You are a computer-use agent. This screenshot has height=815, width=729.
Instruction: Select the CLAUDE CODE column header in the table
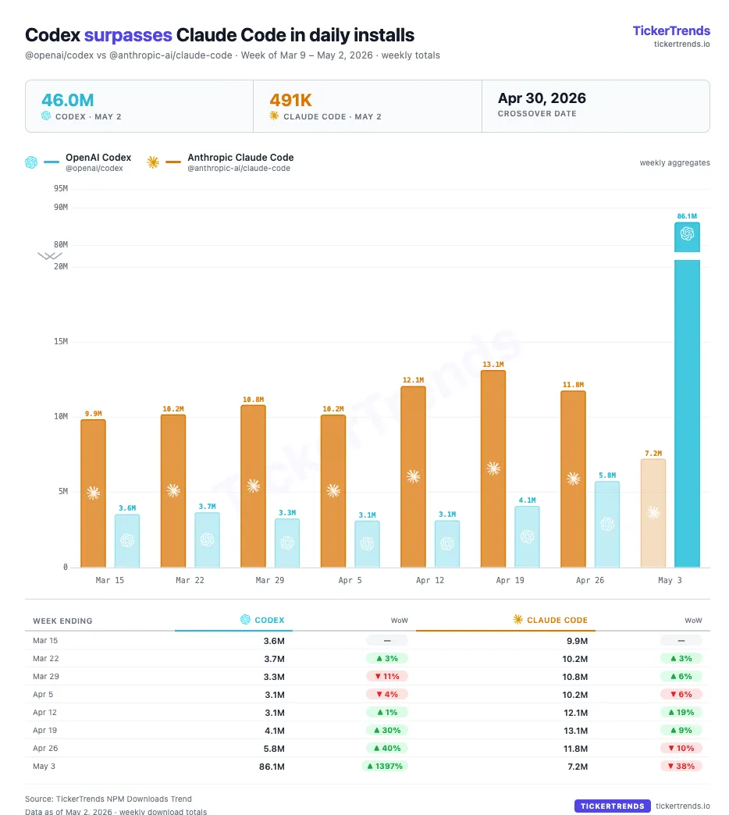click(557, 620)
